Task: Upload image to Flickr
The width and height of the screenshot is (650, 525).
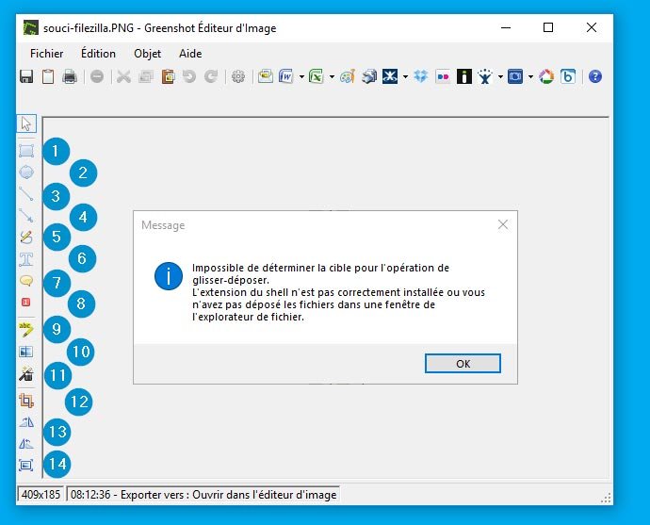Action: pos(443,76)
